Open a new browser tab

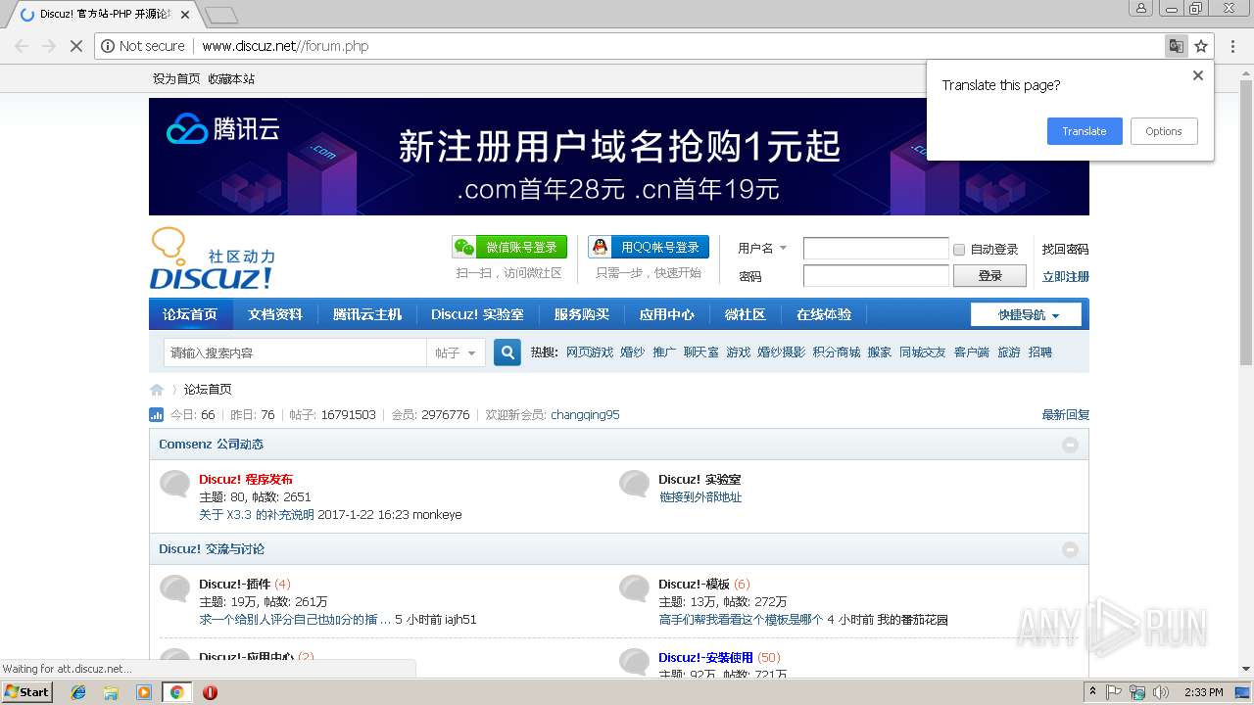[x=221, y=15]
